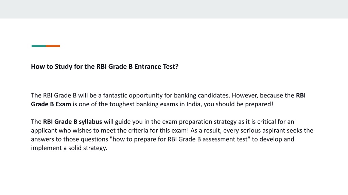The image size is (348, 195).
Task: Click the teal segment of the accent line
Action: click(x=39, y=46)
